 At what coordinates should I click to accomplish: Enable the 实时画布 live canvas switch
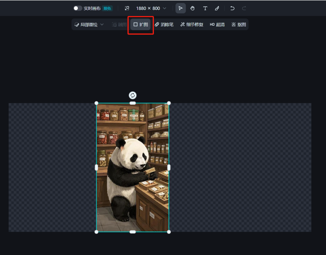[78, 8]
